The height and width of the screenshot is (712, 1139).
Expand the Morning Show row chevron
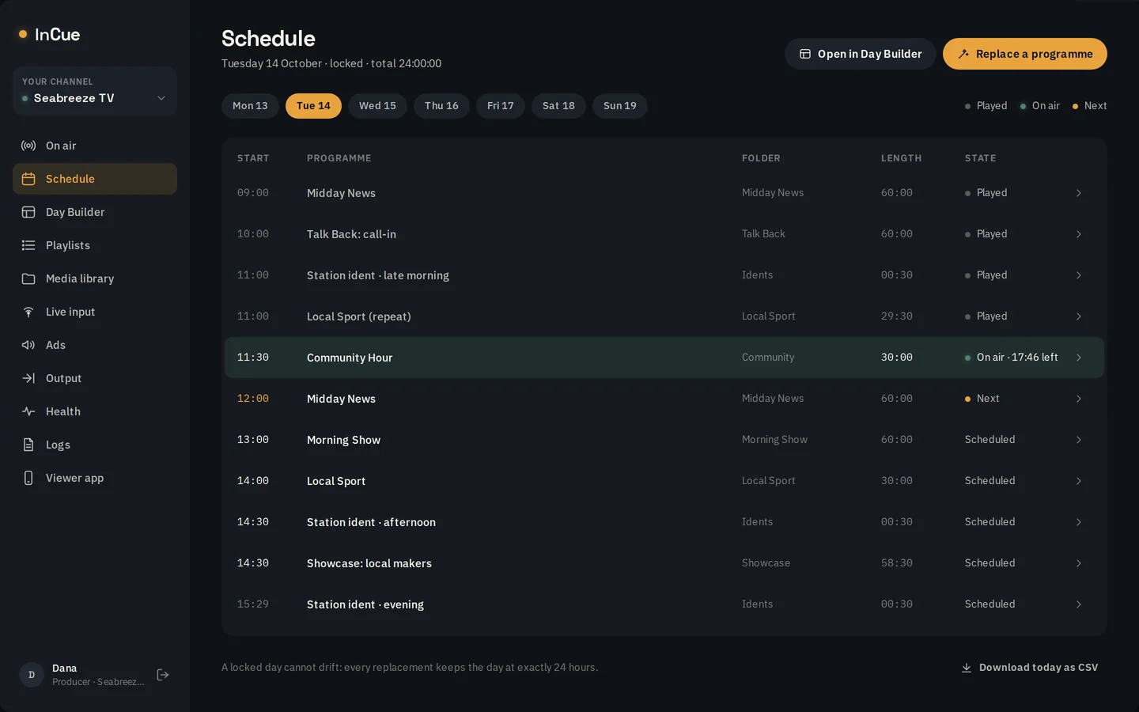click(x=1079, y=440)
